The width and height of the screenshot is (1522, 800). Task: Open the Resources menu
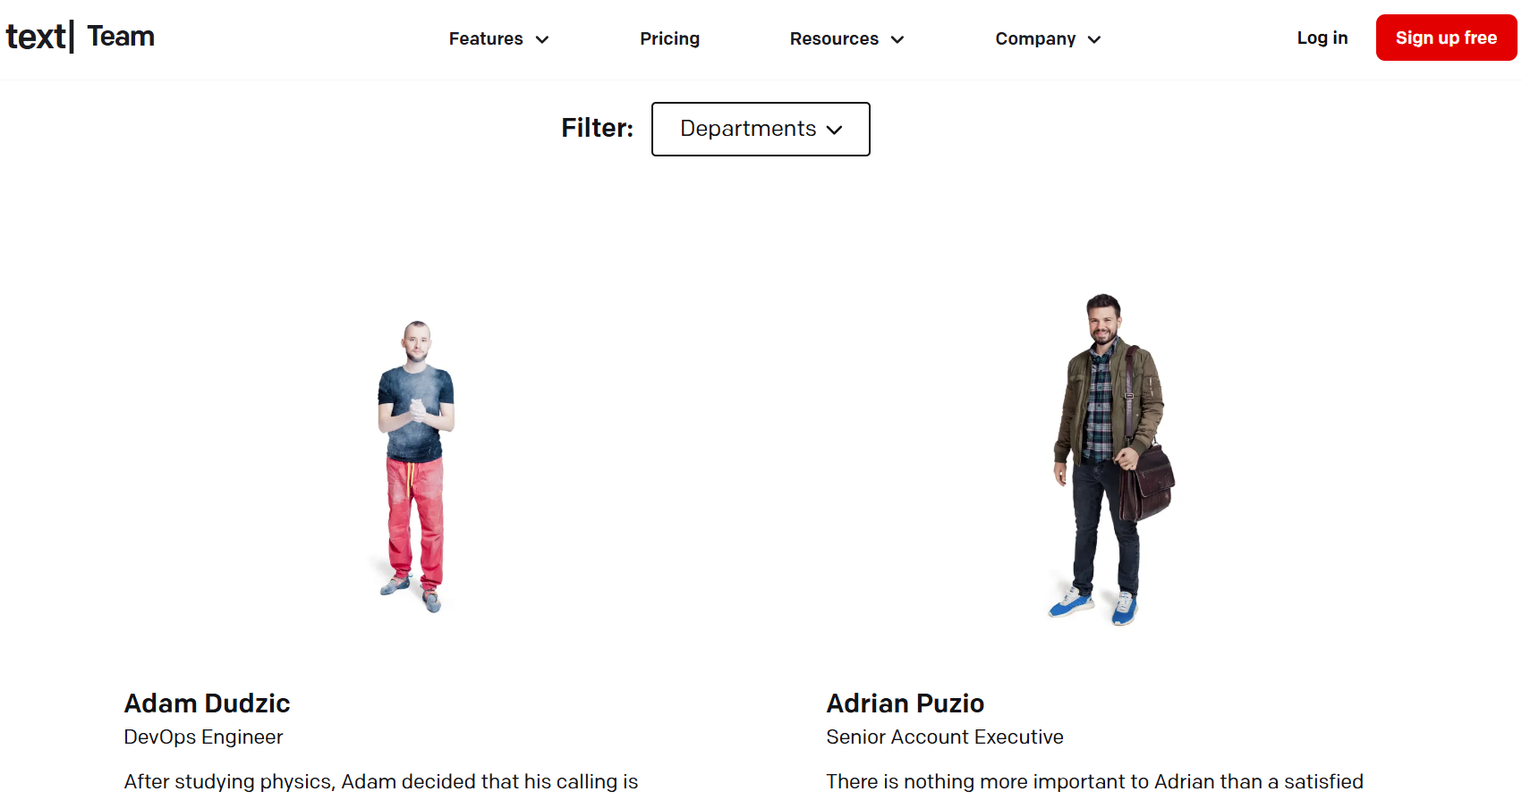834,38
